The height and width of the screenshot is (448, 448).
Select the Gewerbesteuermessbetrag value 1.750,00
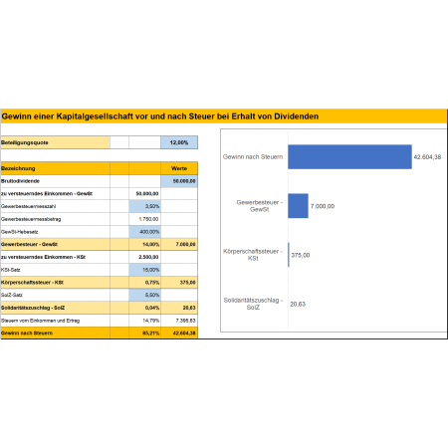point(145,219)
